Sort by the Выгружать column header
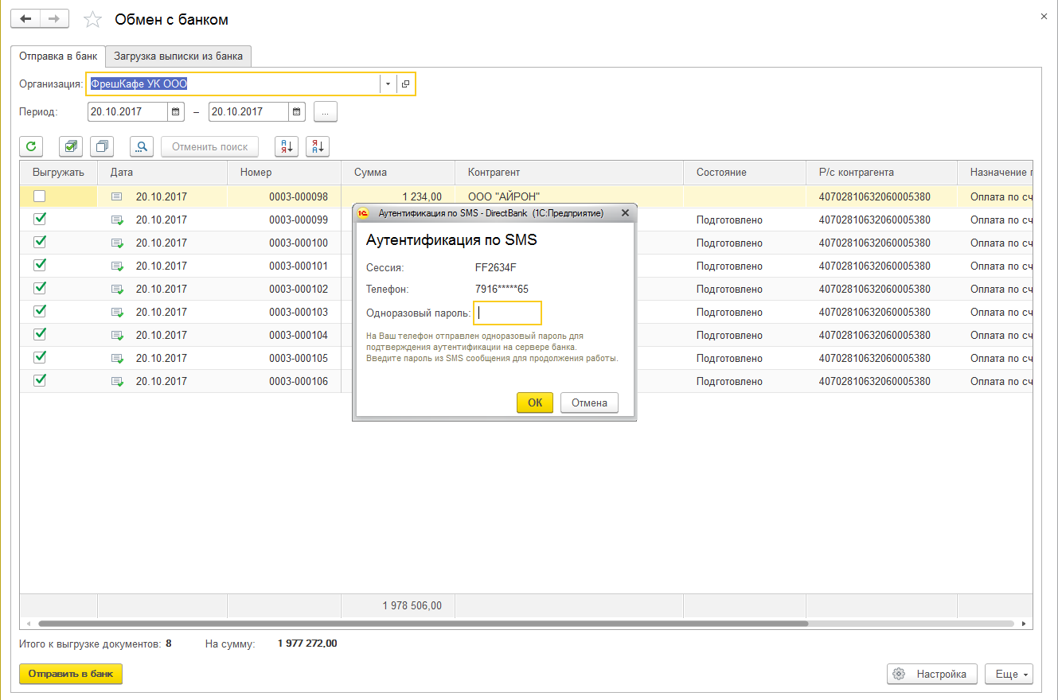 [x=58, y=173]
